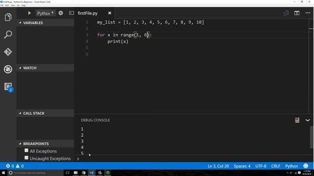Collapse the WATCH section

point(45,68)
